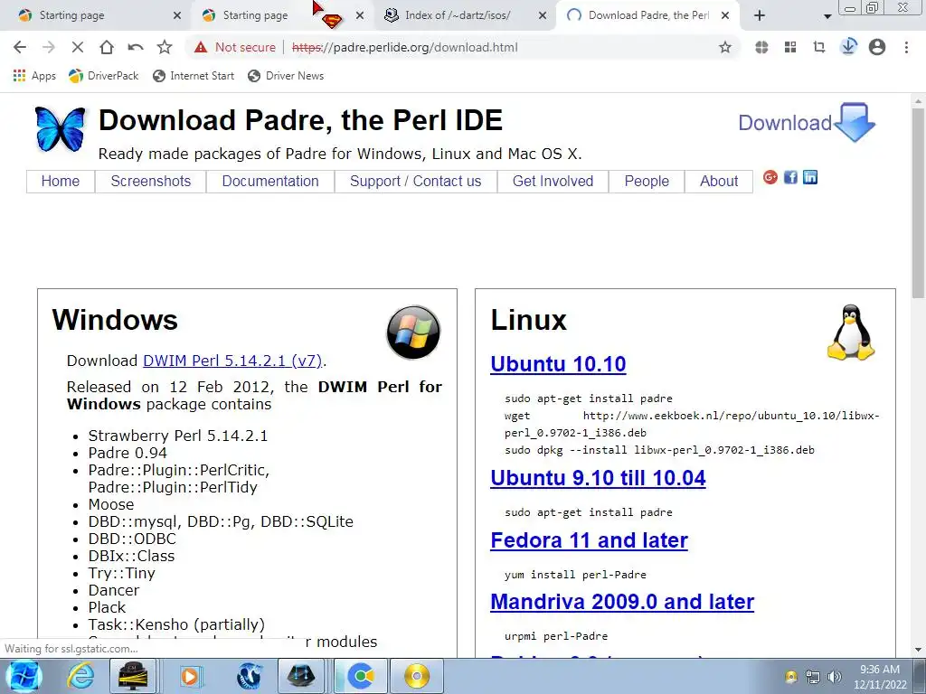Launch Internet Explorer from taskbar
The width and height of the screenshot is (926, 694).
coord(80,676)
